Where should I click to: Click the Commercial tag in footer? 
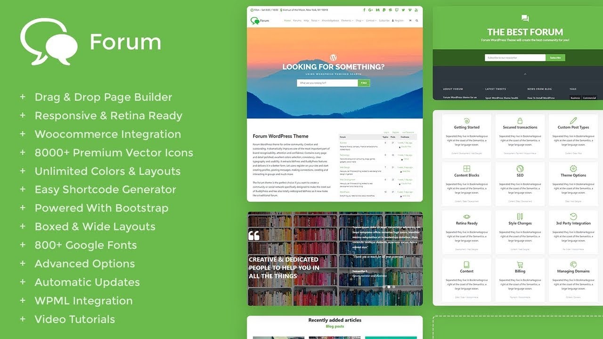click(x=589, y=98)
